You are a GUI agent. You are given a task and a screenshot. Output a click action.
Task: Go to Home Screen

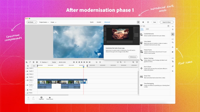tap(50, 98)
